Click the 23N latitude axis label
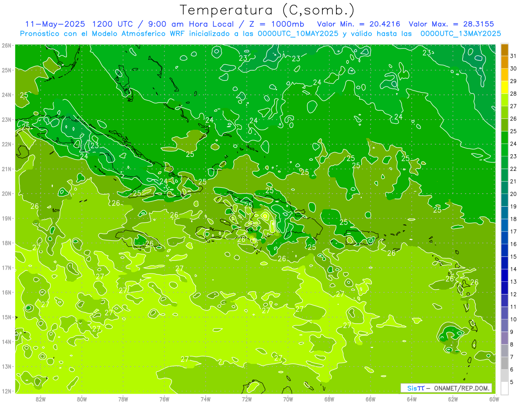 tap(7, 120)
